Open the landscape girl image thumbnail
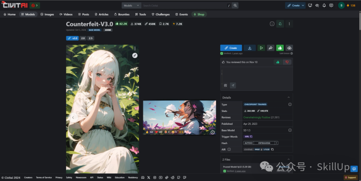Viewport: 361px width, 181px height. (179, 117)
